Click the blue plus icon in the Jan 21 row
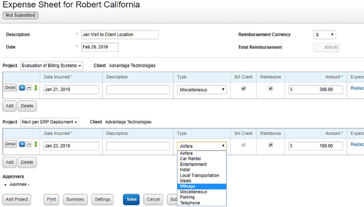Screen dimensions: 364x207 coord(22,88)
